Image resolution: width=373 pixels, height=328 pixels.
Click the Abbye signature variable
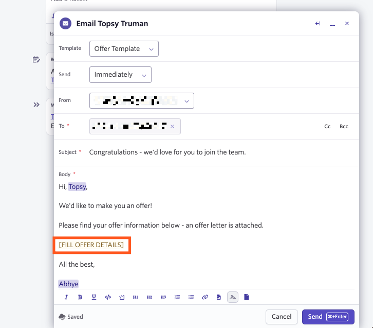pyautogui.click(x=68, y=284)
